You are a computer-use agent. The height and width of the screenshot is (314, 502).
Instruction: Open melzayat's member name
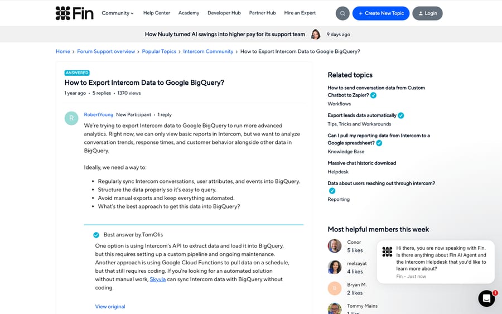(x=356, y=263)
